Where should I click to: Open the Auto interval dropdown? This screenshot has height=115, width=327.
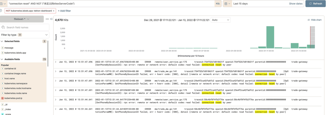click(220, 20)
